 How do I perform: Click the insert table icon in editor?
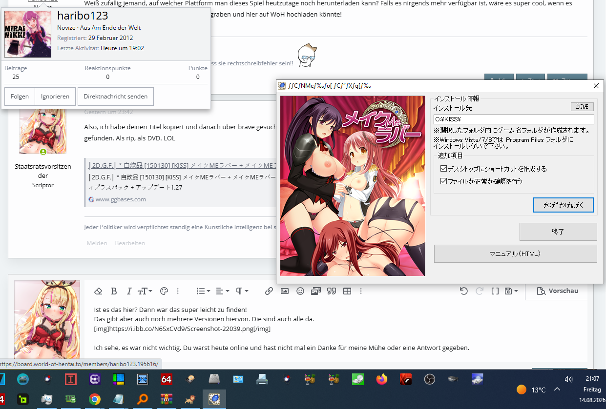(x=347, y=291)
